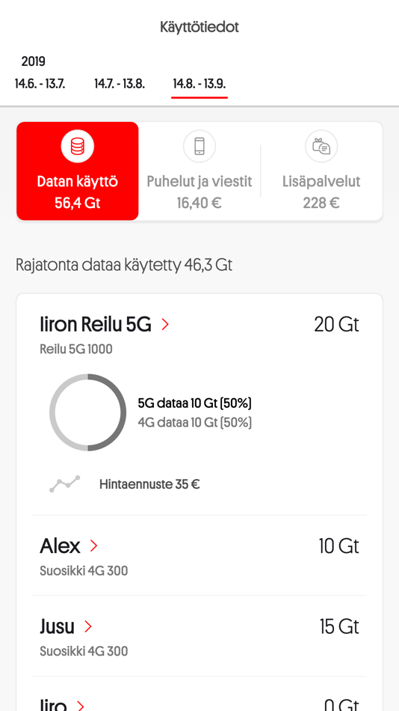Open Alex subscription via red chevron
This screenshot has height=711, width=399.
tap(93, 546)
